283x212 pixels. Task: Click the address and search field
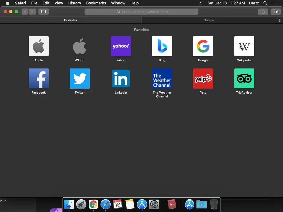point(141,12)
